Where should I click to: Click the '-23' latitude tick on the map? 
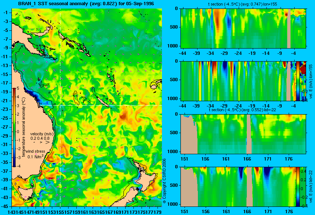coord(5,109)
